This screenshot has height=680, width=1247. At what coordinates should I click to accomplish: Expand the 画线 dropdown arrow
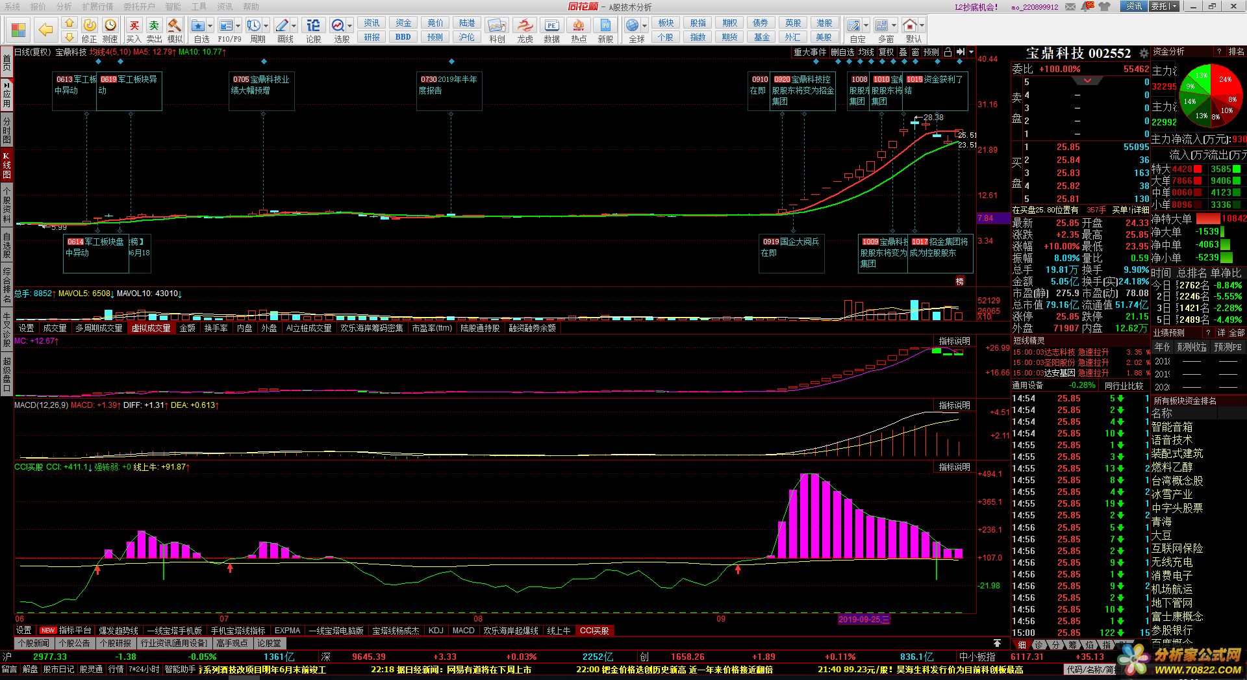pos(294,27)
